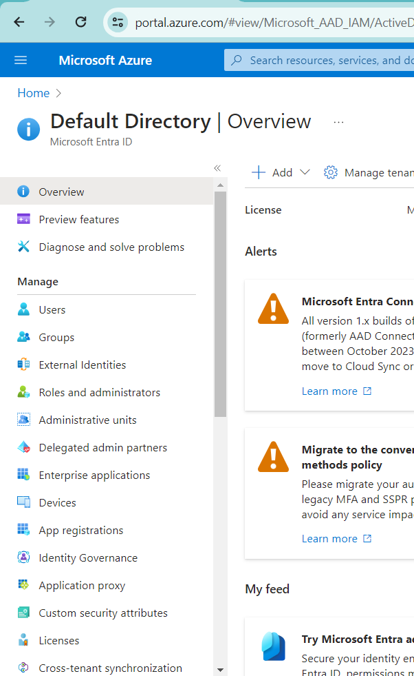This screenshot has width=414, height=676.
Task: Click the browser forward arrow
Action: pyautogui.click(x=50, y=22)
